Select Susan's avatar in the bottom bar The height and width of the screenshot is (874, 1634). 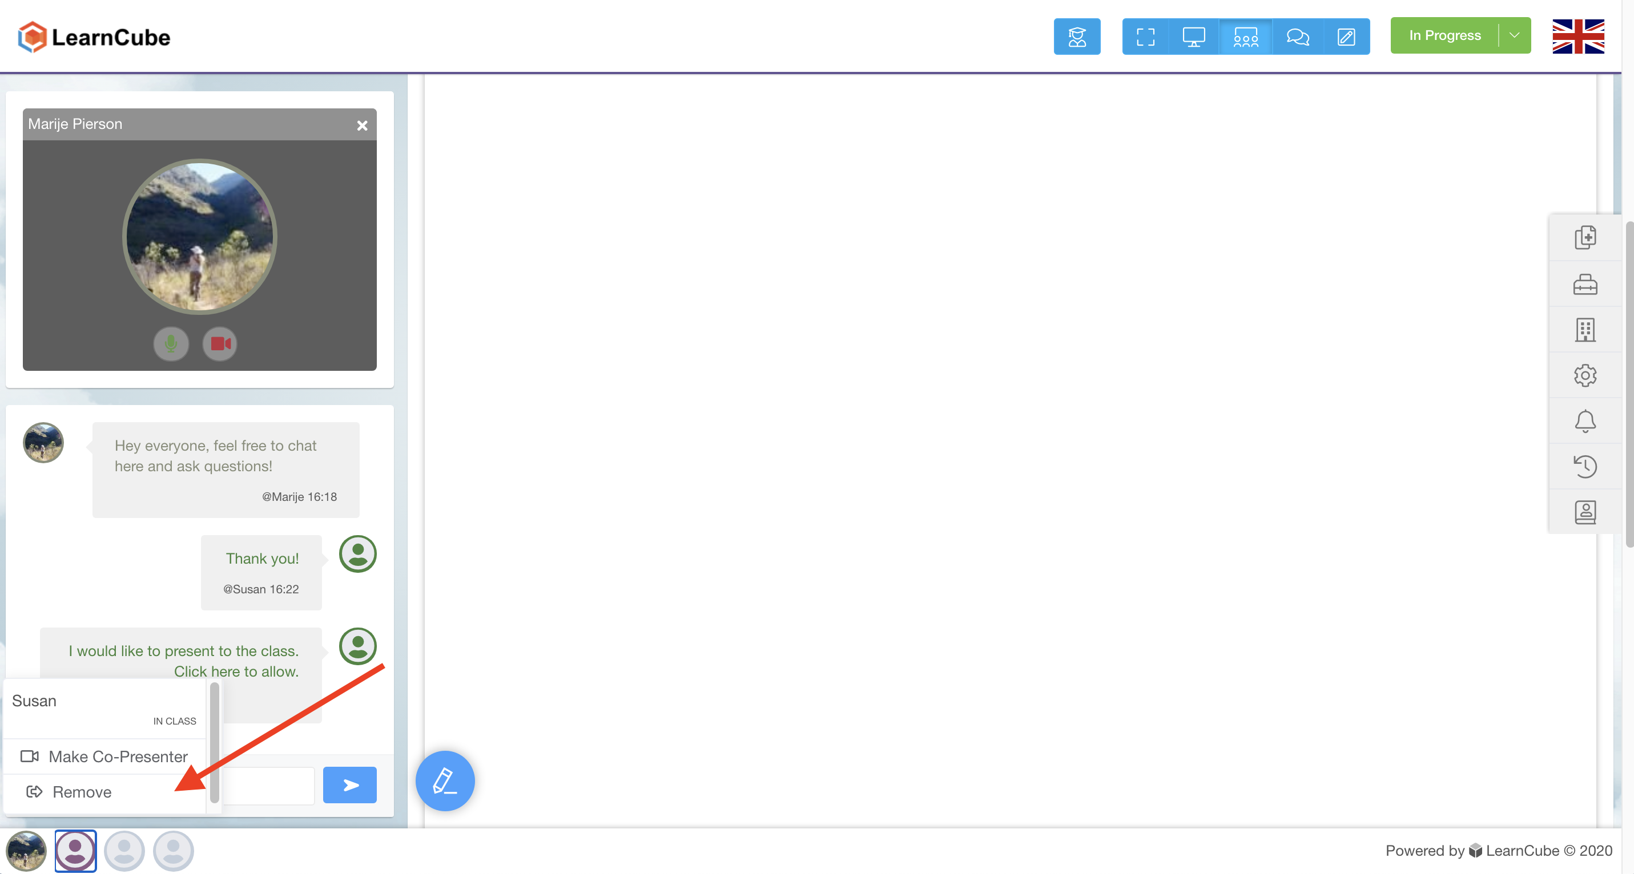(x=75, y=850)
